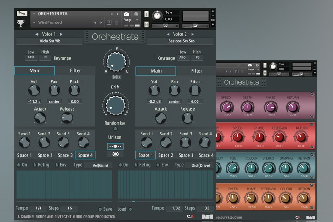This screenshot has width=333, height=222.
Task: Enable the left sequencer Env toggle
Action: (x=56, y=165)
